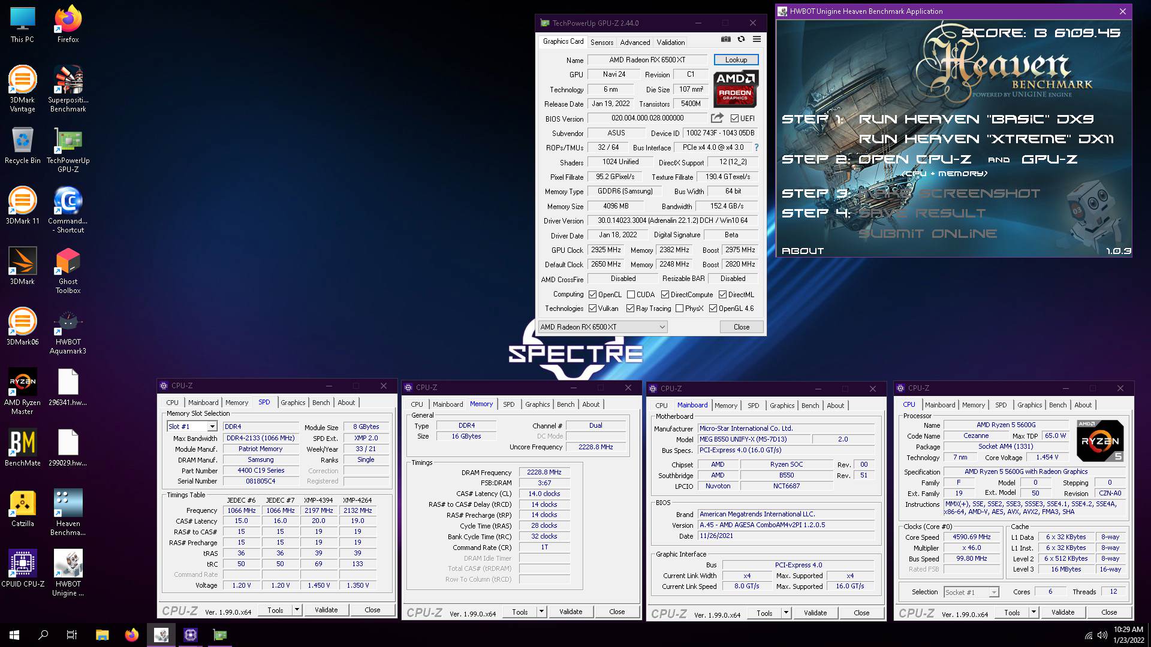
Task: Toggle the PhysX checkbox
Action: (679, 309)
